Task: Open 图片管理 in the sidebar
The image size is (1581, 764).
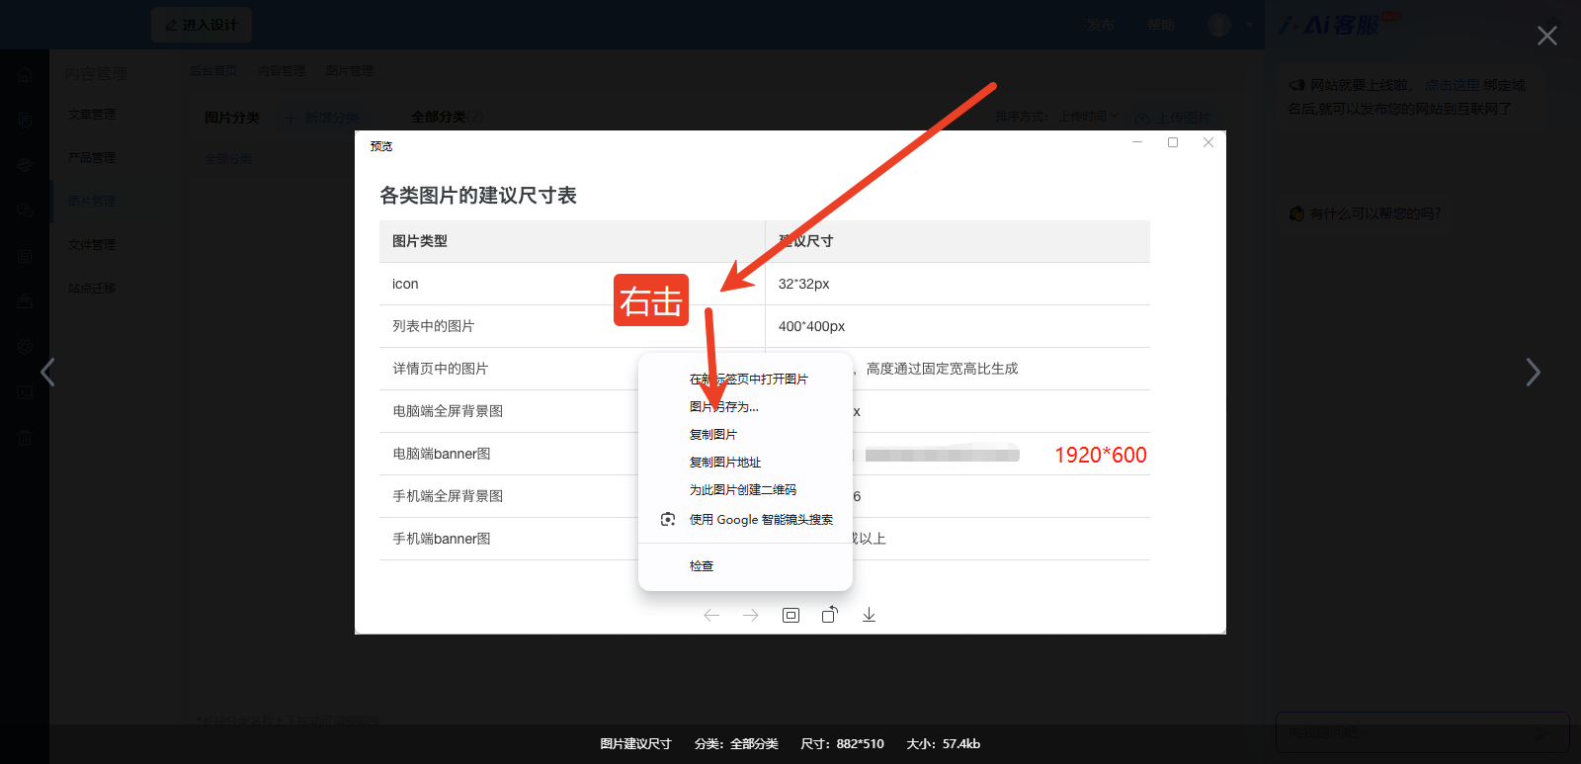Action: [92, 202]
